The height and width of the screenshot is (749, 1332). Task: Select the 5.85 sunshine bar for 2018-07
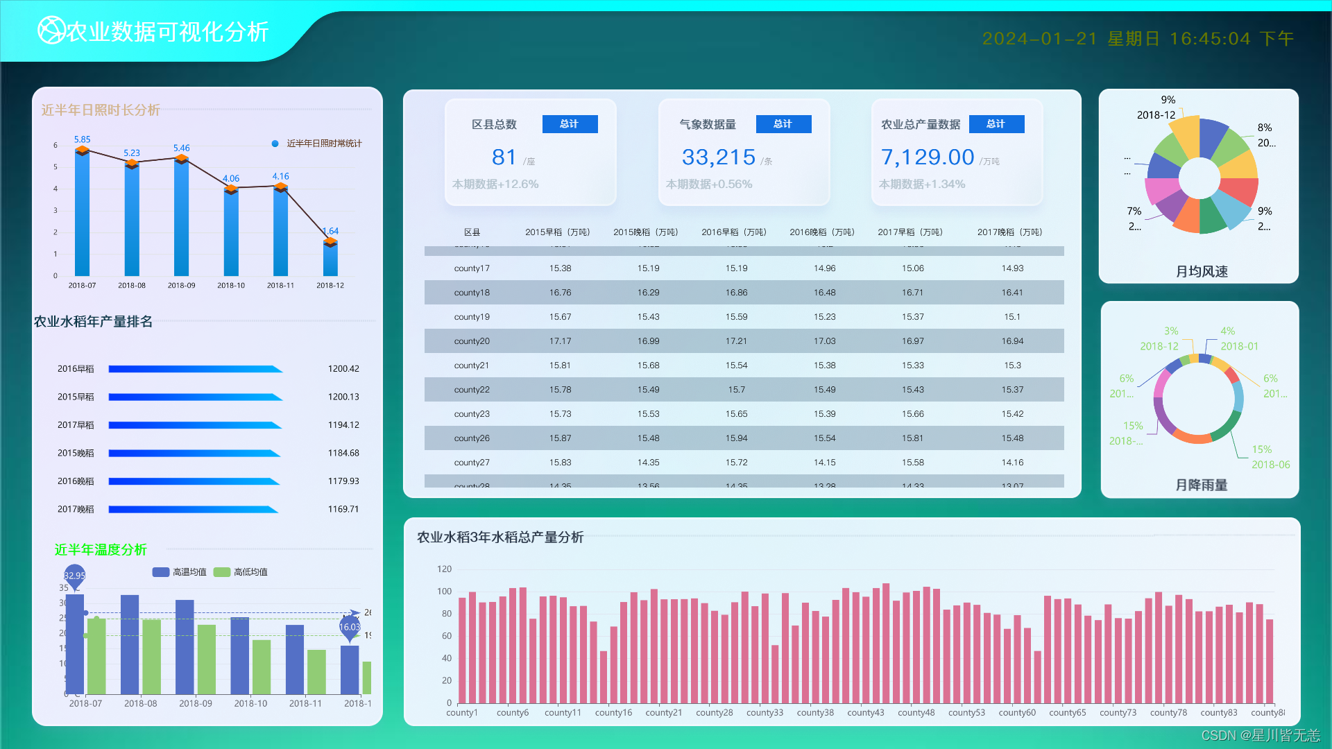point(82,213)
